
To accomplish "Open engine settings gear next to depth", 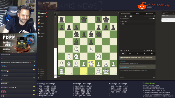I will 154,16.
